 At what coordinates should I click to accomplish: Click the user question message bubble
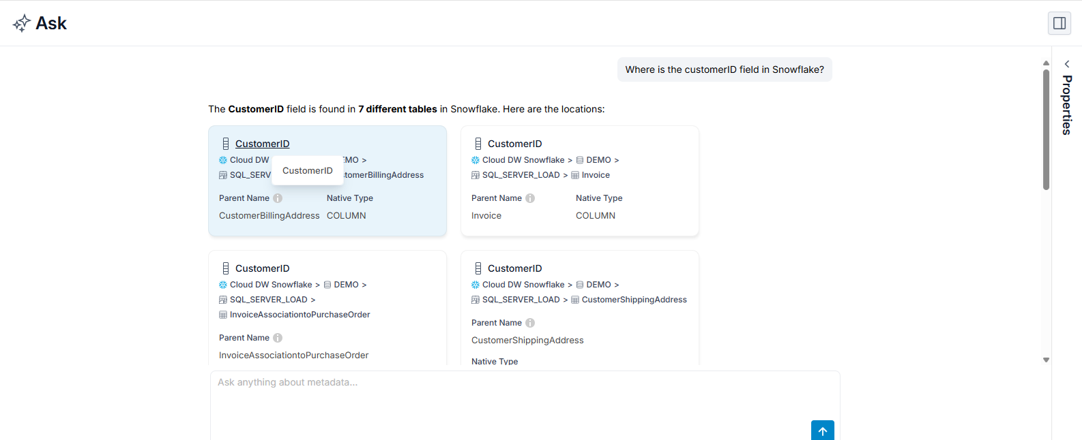coord(725,69)
